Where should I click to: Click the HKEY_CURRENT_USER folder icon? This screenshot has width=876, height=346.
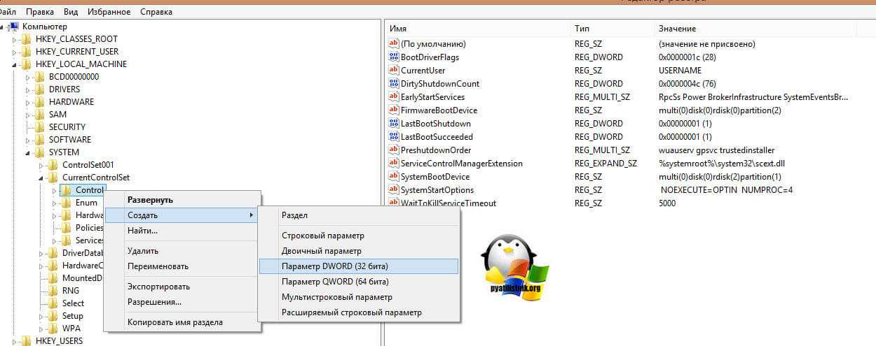pyautogui.click(x=27, y=52)
